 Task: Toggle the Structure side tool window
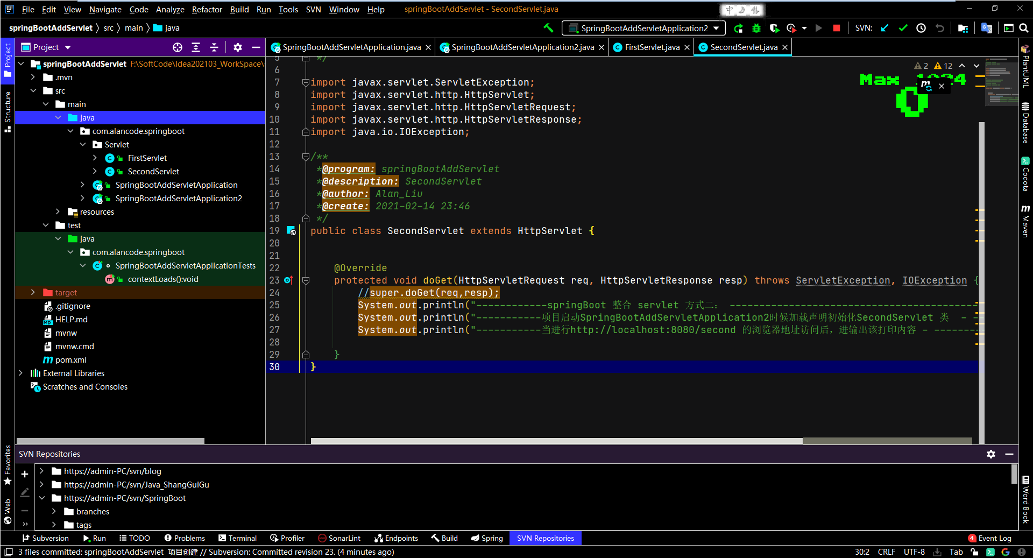[8, 111]
